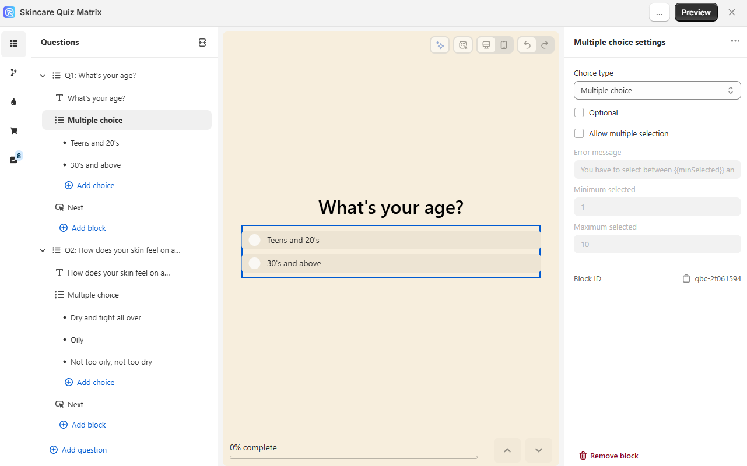Viewport: 747px width, 466px height.
Task: Click Add block under Q2
Action: [83, 425]
